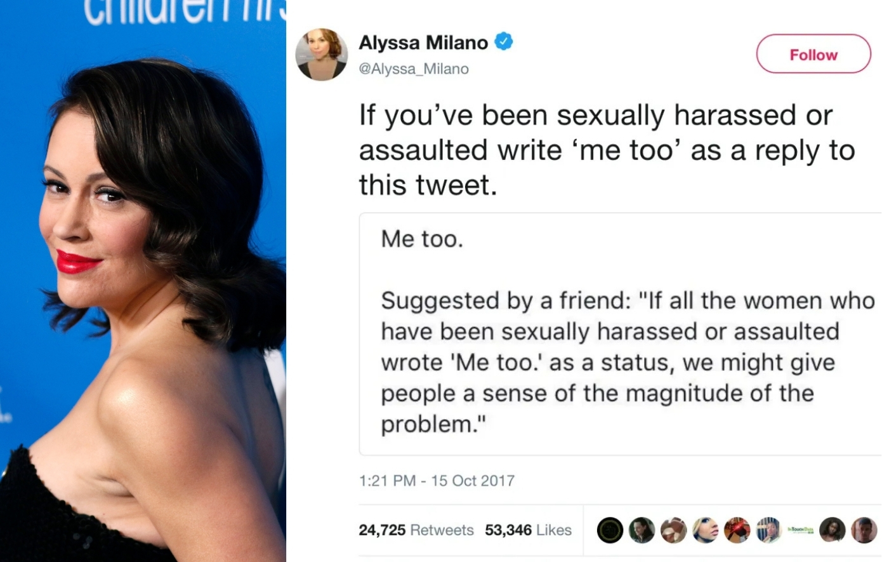The width and height of the screenshot is (882, 562).
Task: View the 24,725 Retweets list
Action: tap(416, 530)
